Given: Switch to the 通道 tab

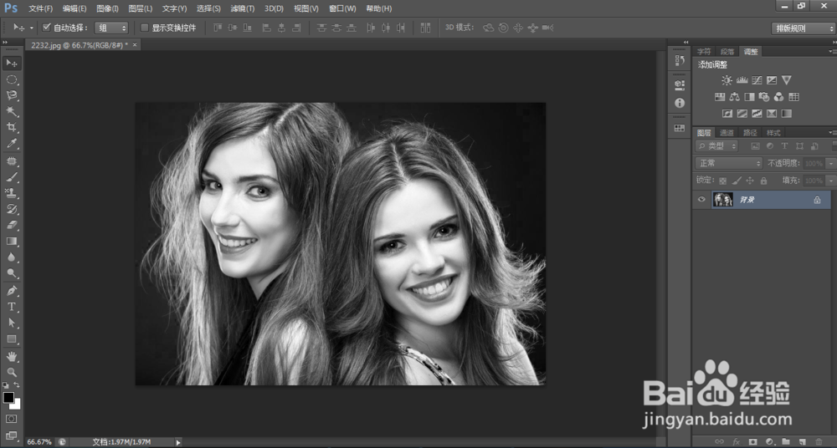Looking at the screenshot, I should coord(727,132).
